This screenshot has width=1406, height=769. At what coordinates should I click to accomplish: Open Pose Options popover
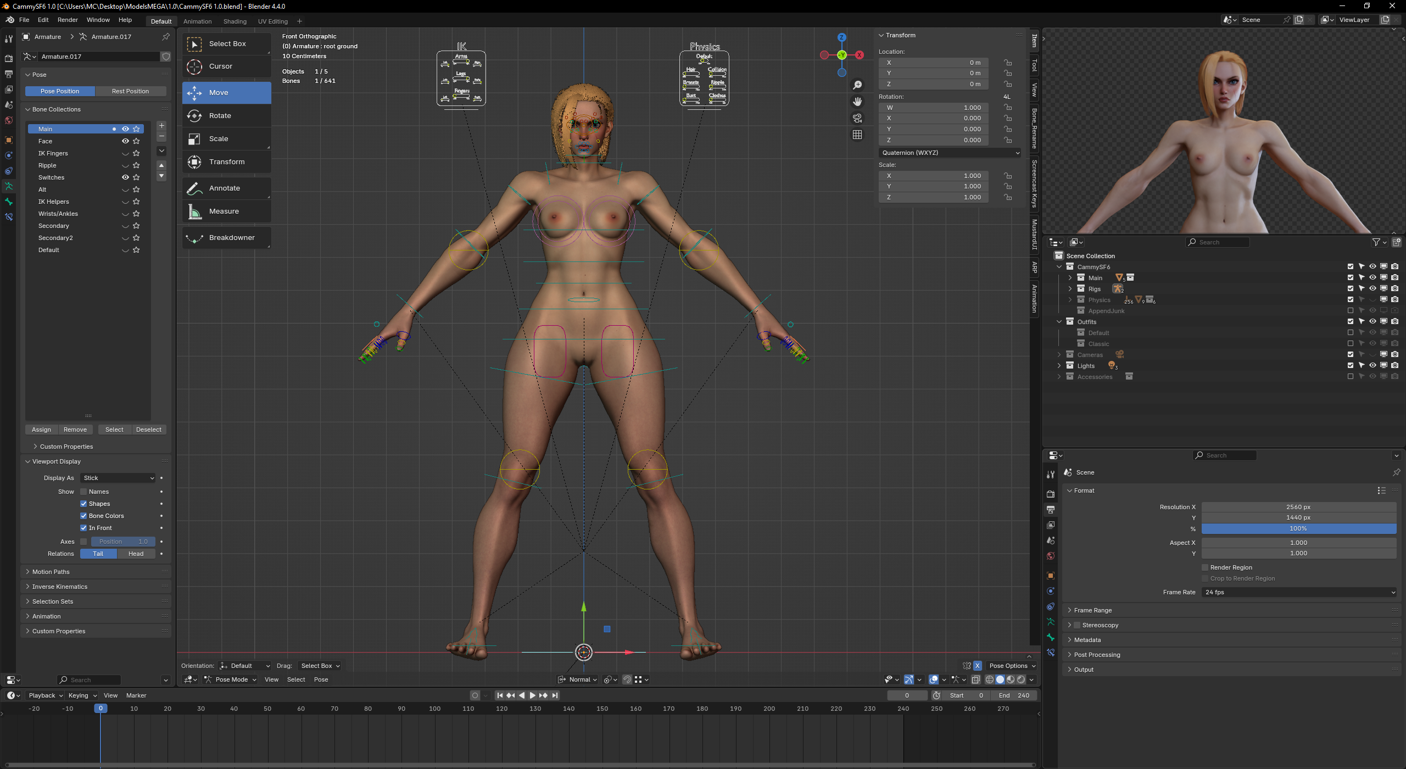point(1012,666)
